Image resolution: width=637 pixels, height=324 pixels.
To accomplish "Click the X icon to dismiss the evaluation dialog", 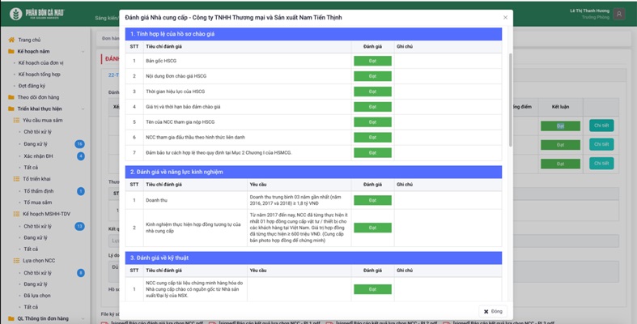I will (505, 18).
